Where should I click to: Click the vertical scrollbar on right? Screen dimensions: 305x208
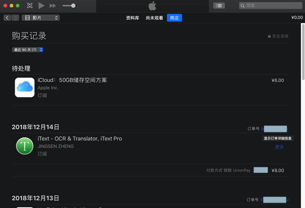pyautogui.click(x=303, y=52)
